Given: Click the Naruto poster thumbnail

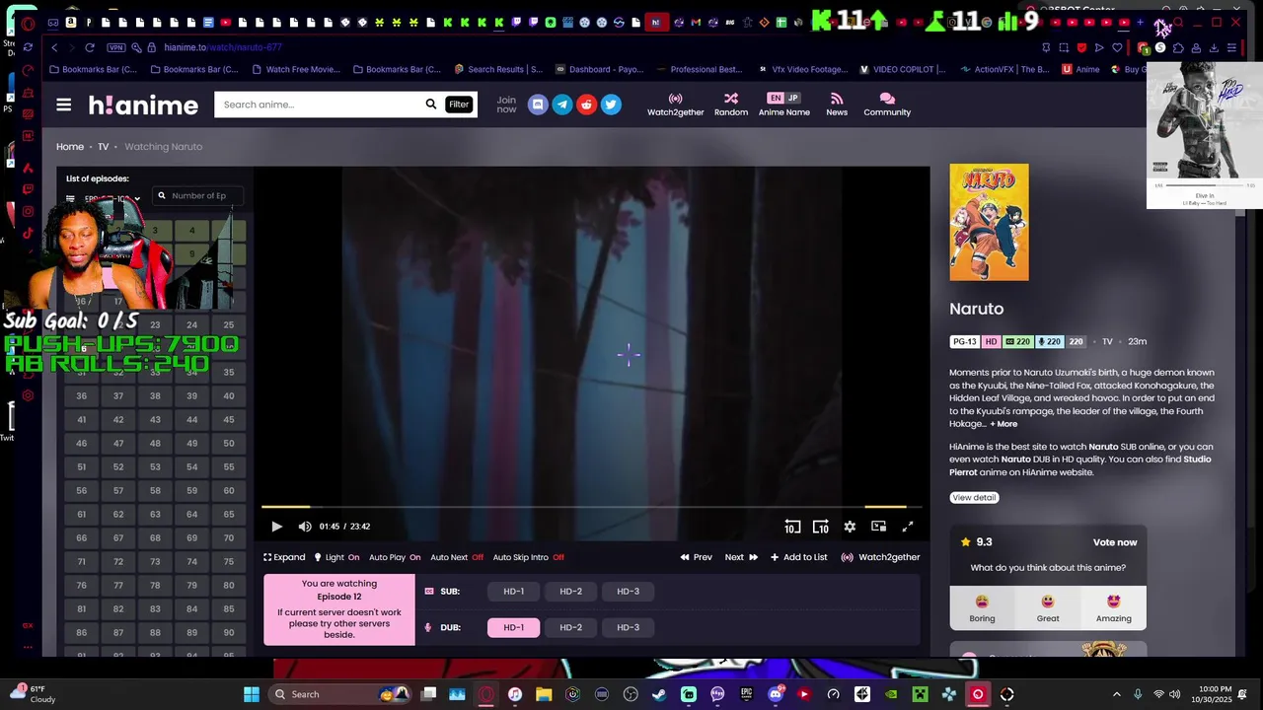Looking at the screenshot, I should 989,223.
